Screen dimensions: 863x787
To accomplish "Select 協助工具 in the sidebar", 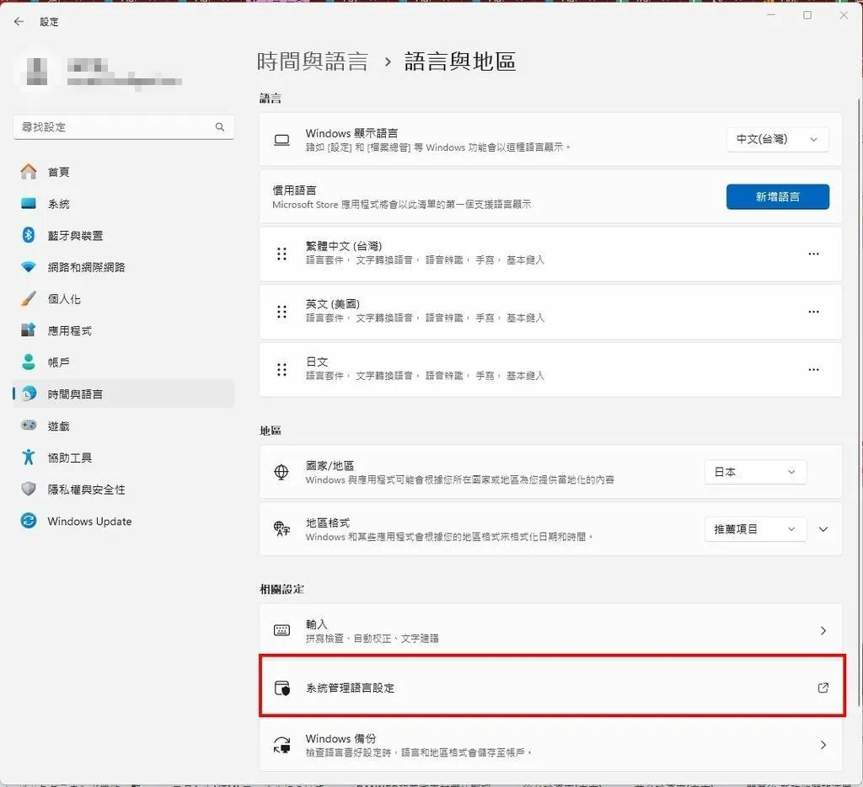I will 124,458.
